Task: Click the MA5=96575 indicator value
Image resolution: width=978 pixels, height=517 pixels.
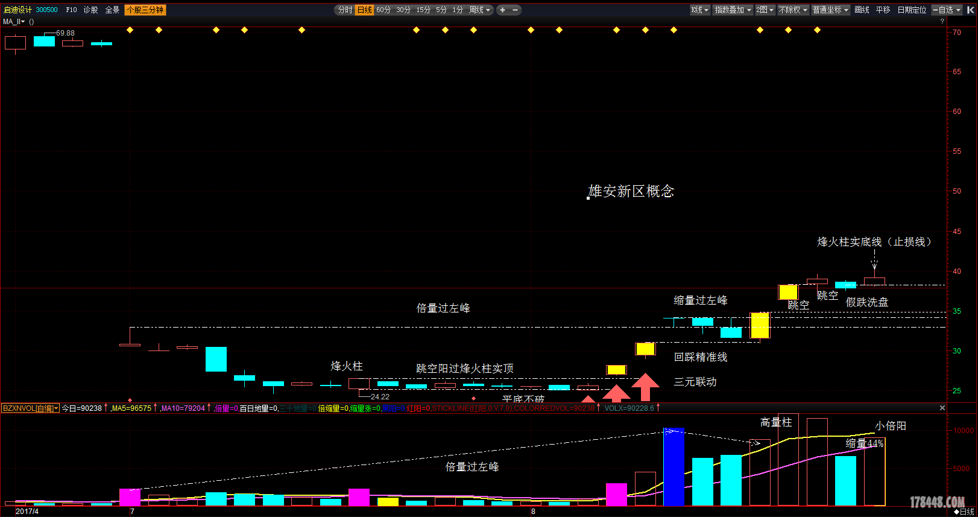Action: pyautogui.click(x=131, y=408)
